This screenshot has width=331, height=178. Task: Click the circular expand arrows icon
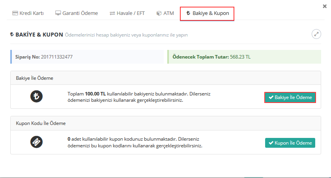pos(316,34)
